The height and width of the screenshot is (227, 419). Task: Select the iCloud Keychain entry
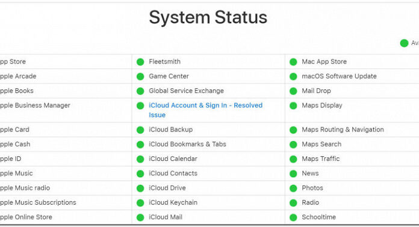pos(173,202)
